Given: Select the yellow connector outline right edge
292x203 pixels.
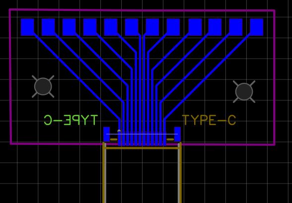Looking at the screenshot, I should coord(181,173).
